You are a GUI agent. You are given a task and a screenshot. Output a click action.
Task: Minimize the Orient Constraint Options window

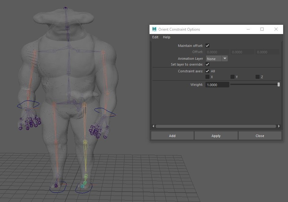[248, 29]
